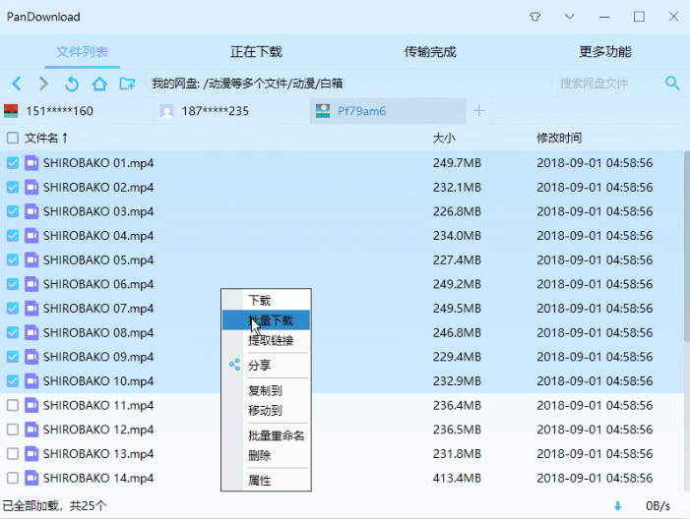Viewport: 690px width, 519px height.
Task: Click video icon of SHIROBAKO 14.mp4
Action: 31,478
